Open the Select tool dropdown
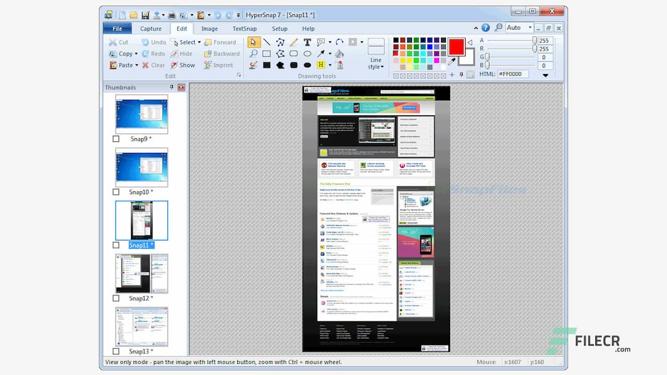Viewport: 667px width, 375px height. pyautogui.click(x=198, y=42)
